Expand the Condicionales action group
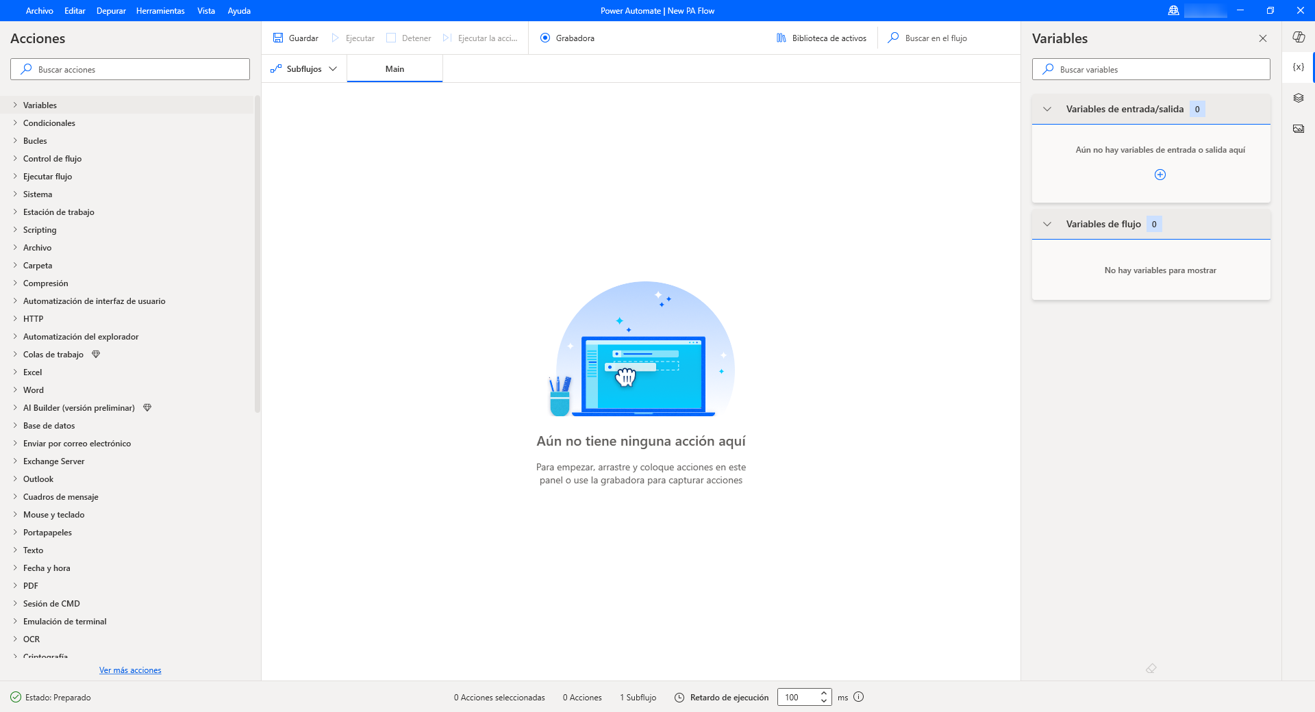1315x712 pixels. [x=15, y=123]
